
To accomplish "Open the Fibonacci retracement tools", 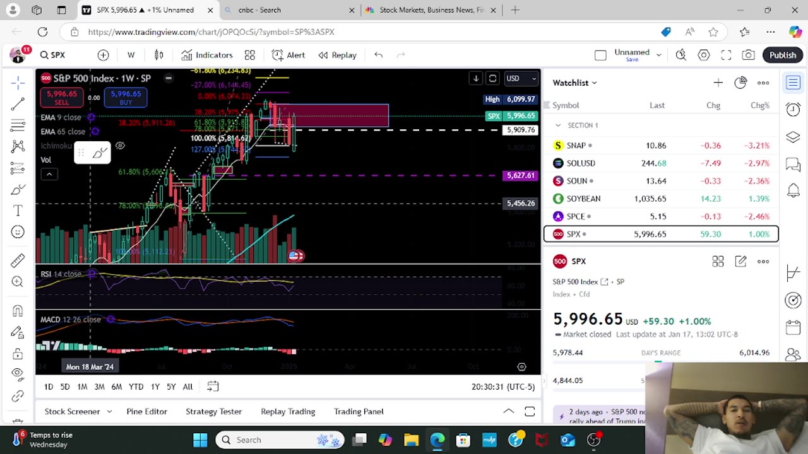I will 18,125.
